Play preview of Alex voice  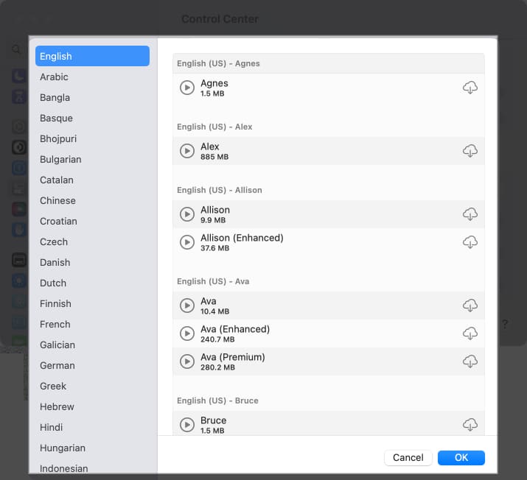[187, 151]
